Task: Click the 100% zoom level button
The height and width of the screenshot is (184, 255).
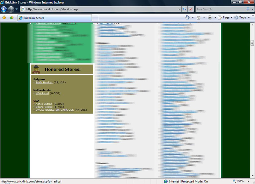Action: pyautogui.click(x=238, y=181)
